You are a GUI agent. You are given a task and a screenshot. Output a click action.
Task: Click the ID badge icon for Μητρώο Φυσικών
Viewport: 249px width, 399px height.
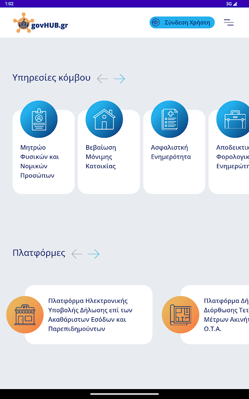click(39, 119)
